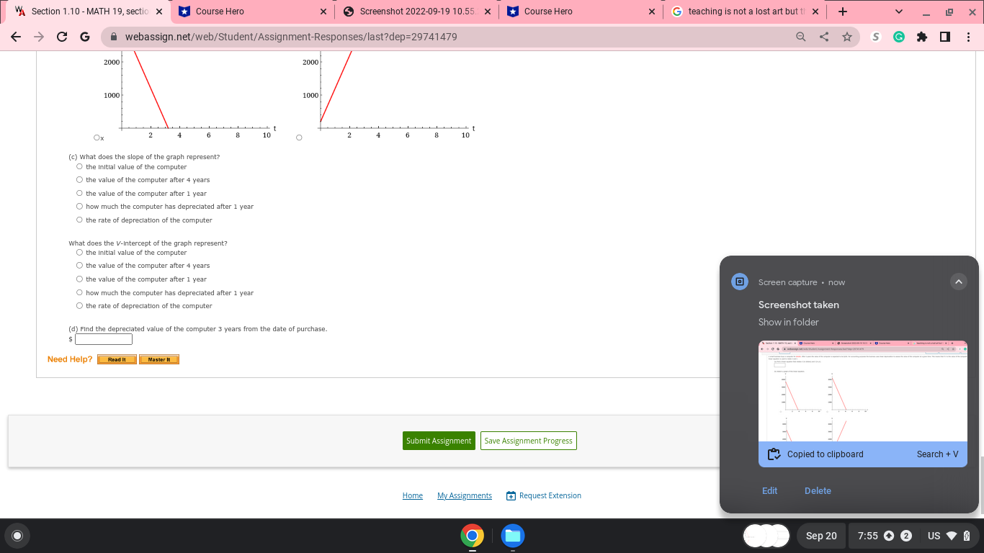The height and width of the screenshot is (553, 984).
Task: Select 'the rate of depreciation of the computer'
Action: (x=79, y=220)
